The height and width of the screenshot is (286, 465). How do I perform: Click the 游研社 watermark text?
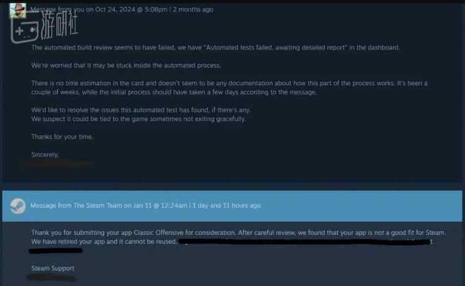coord(60,24)
